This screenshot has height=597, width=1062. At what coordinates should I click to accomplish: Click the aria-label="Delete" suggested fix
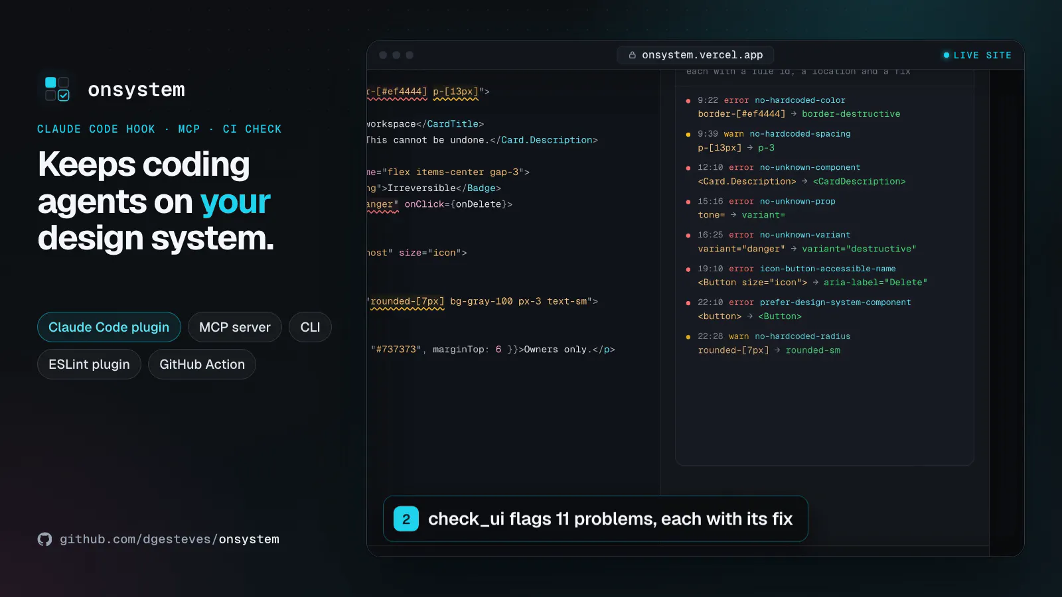click(x=875, y=283)
